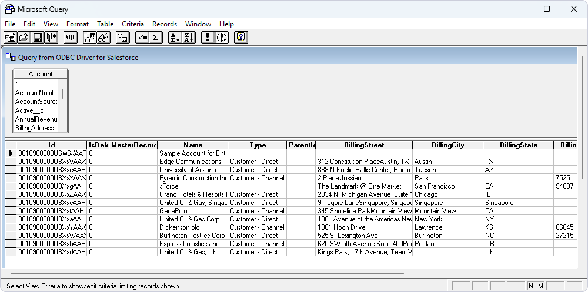Select the Name column header
The width and height of the screenshot is (588, 292).
193,145
